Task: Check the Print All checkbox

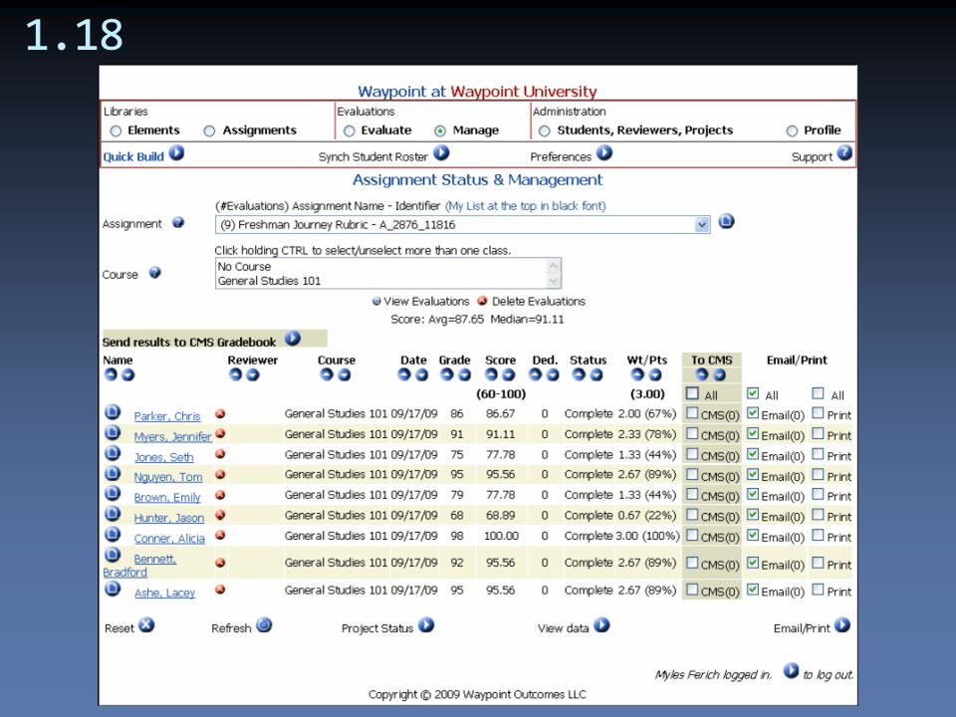Action: click(x=819, y=393)
